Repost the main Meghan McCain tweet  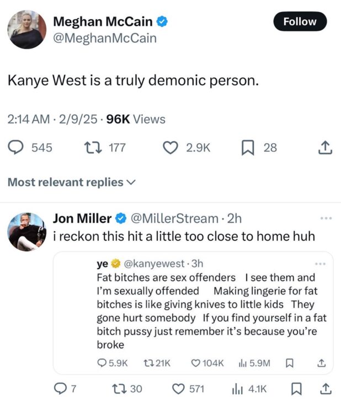pyautogui.click(x=87, y=148)
